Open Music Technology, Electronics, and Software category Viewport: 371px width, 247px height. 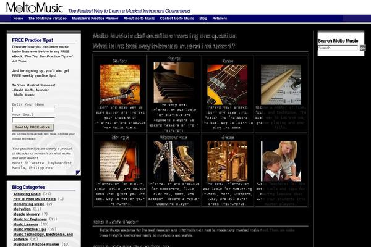pos(43,237)
